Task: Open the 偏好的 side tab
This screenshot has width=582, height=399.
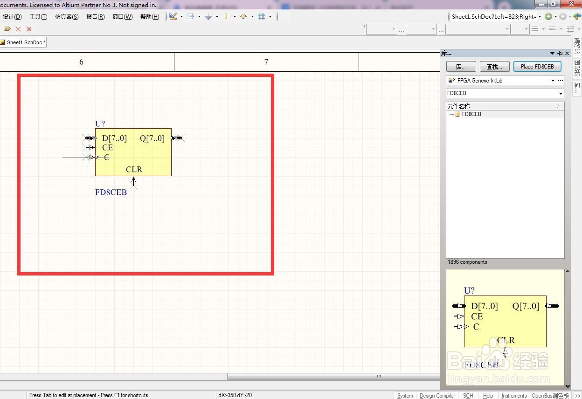Action: click(x=577, y=46)
